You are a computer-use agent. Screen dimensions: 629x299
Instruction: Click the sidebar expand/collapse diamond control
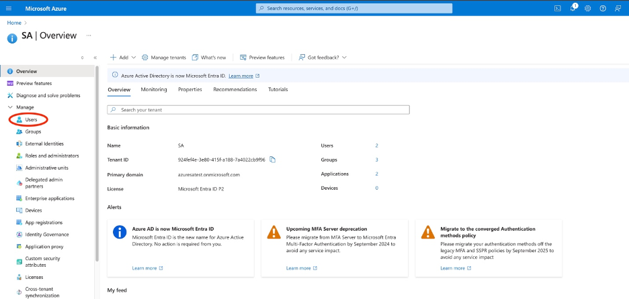(82, 58)
